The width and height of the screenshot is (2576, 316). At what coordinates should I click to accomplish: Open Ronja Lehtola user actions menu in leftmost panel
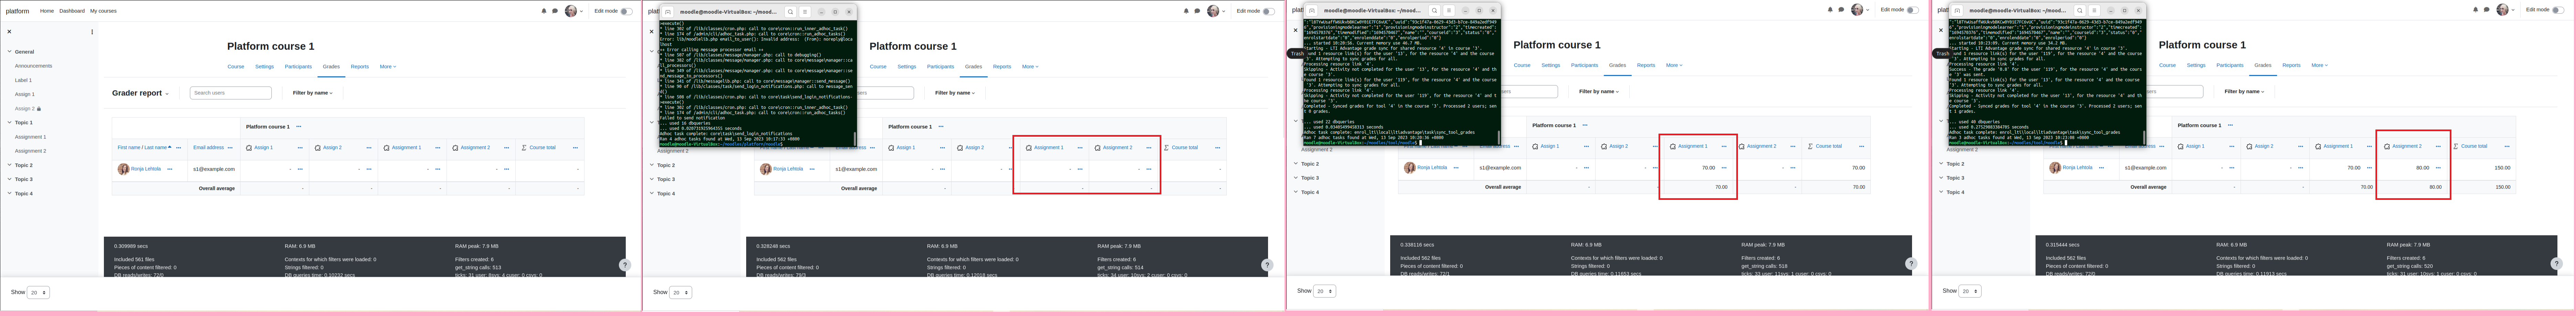[x=170, y=169]
